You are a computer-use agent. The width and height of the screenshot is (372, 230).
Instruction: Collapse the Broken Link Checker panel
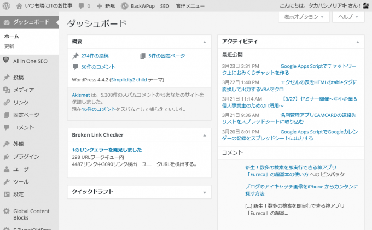(x=205, y=135)
